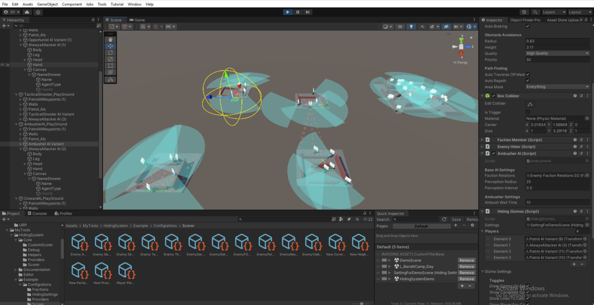Switch the Scene view to 2D mode
Viewport: 594px width, 305px height.
point(400,27)
